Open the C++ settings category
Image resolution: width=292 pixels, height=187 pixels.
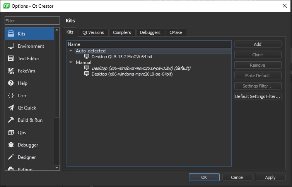[30, 96]
